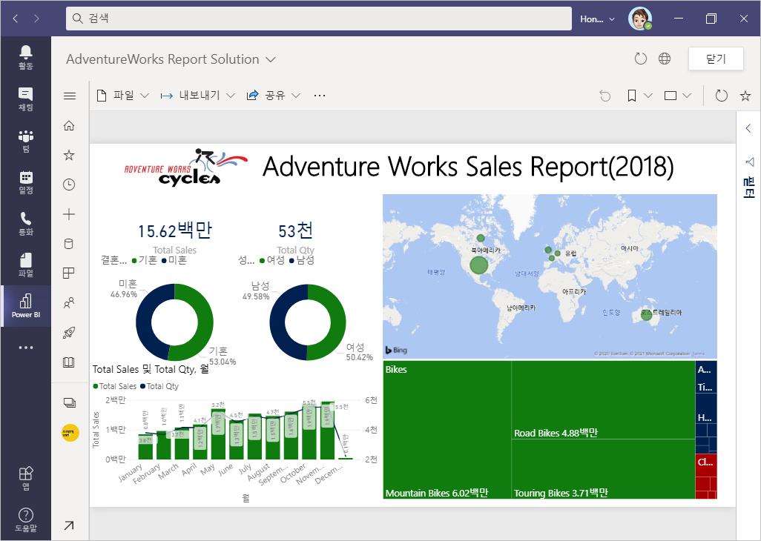Viewport: 761px width, 541px height.
Task: Open Datasets cylinder icon
Action: 69,244
